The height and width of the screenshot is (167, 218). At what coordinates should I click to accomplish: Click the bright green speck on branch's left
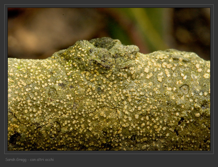19,67
